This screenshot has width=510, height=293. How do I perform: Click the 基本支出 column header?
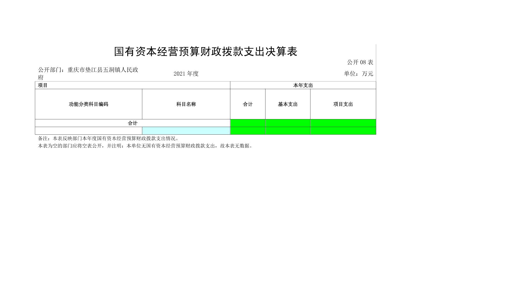click(288, 104)
